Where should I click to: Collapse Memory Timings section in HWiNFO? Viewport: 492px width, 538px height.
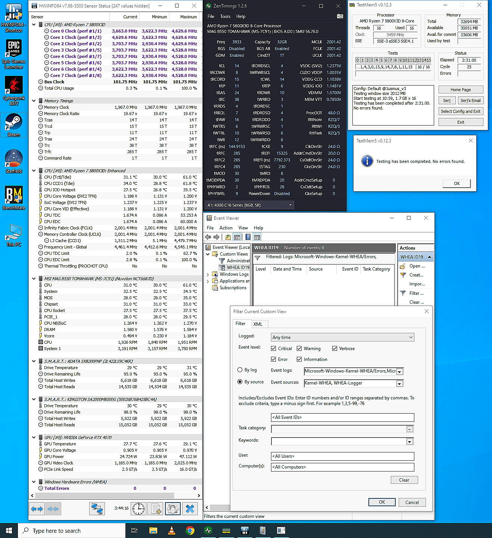(34, 101)
